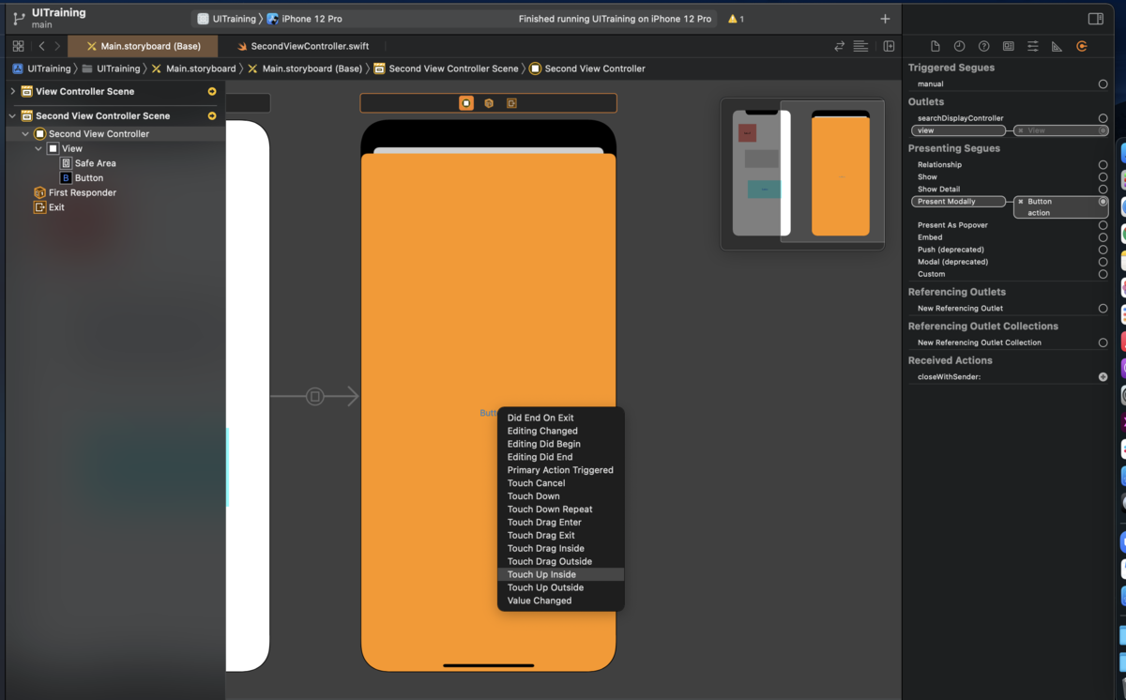
Task: Choose Value Changed from event menu
Action: coord(560,601)
